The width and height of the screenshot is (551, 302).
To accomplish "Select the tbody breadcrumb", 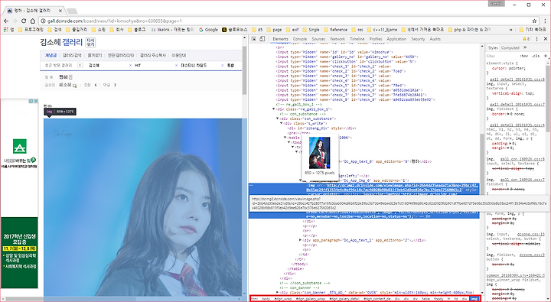I will coord(439,299).
